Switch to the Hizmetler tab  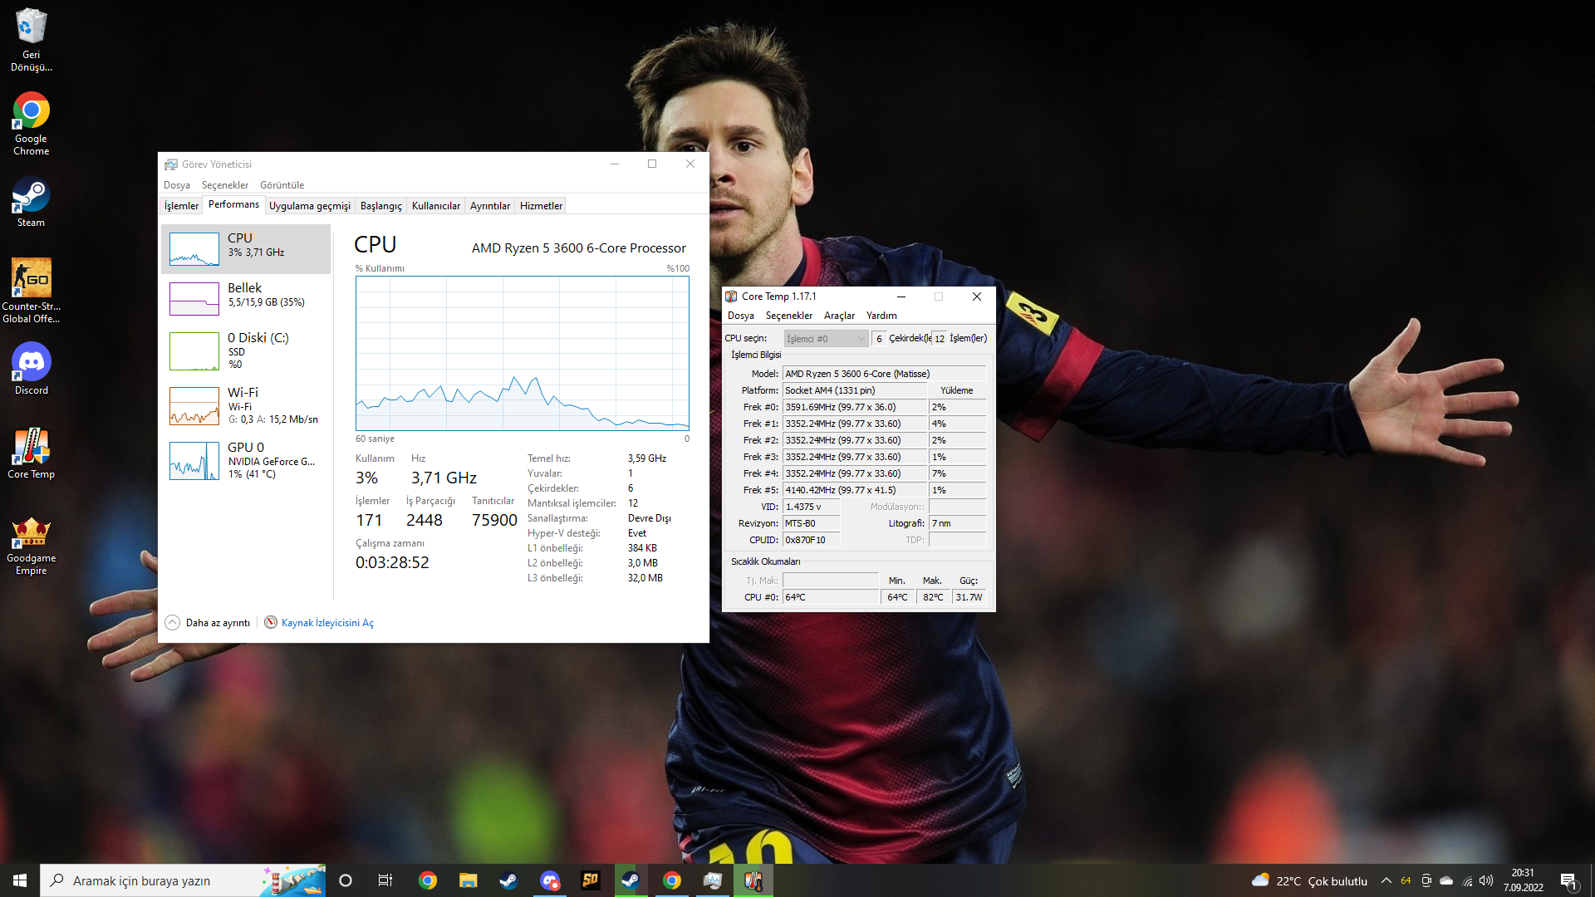coord(541,206)
